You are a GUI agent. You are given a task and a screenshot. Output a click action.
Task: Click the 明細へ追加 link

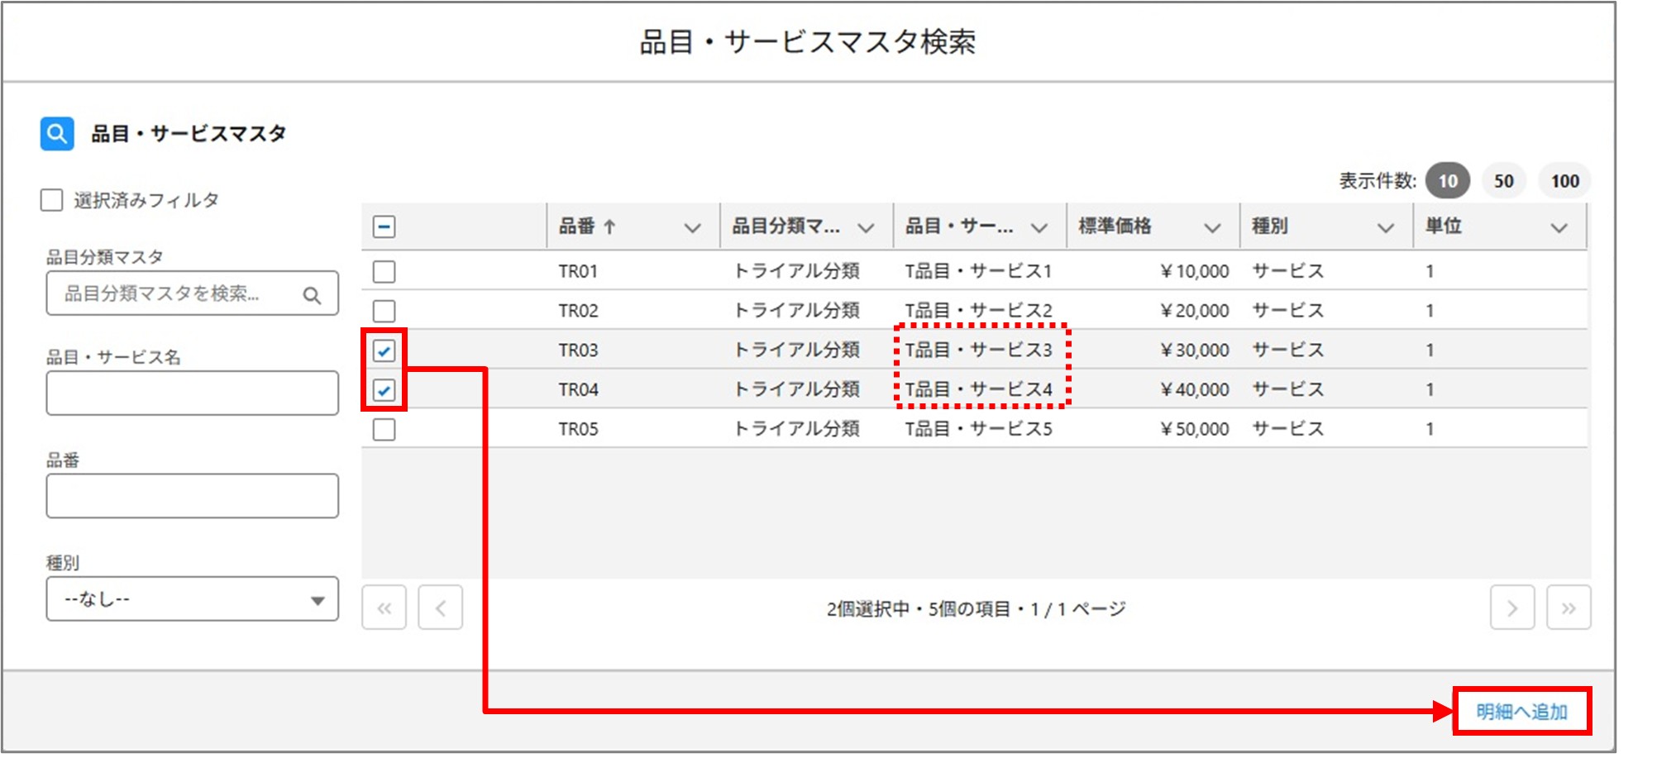(1521, 712)
